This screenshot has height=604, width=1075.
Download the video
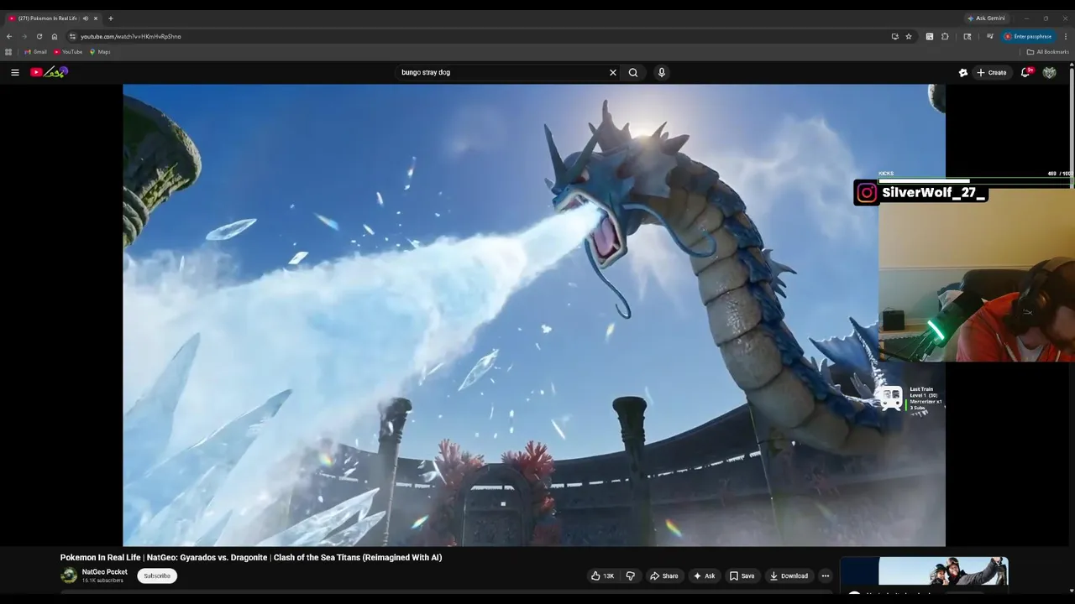pyautogui.click(x=789, y=575)
